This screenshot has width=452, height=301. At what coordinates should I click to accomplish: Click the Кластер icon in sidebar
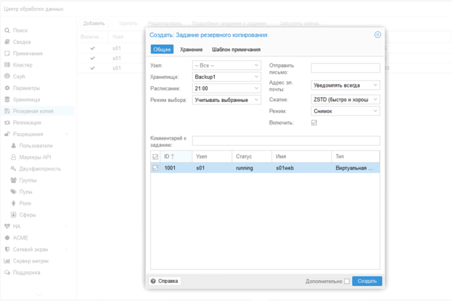point(7,65)
